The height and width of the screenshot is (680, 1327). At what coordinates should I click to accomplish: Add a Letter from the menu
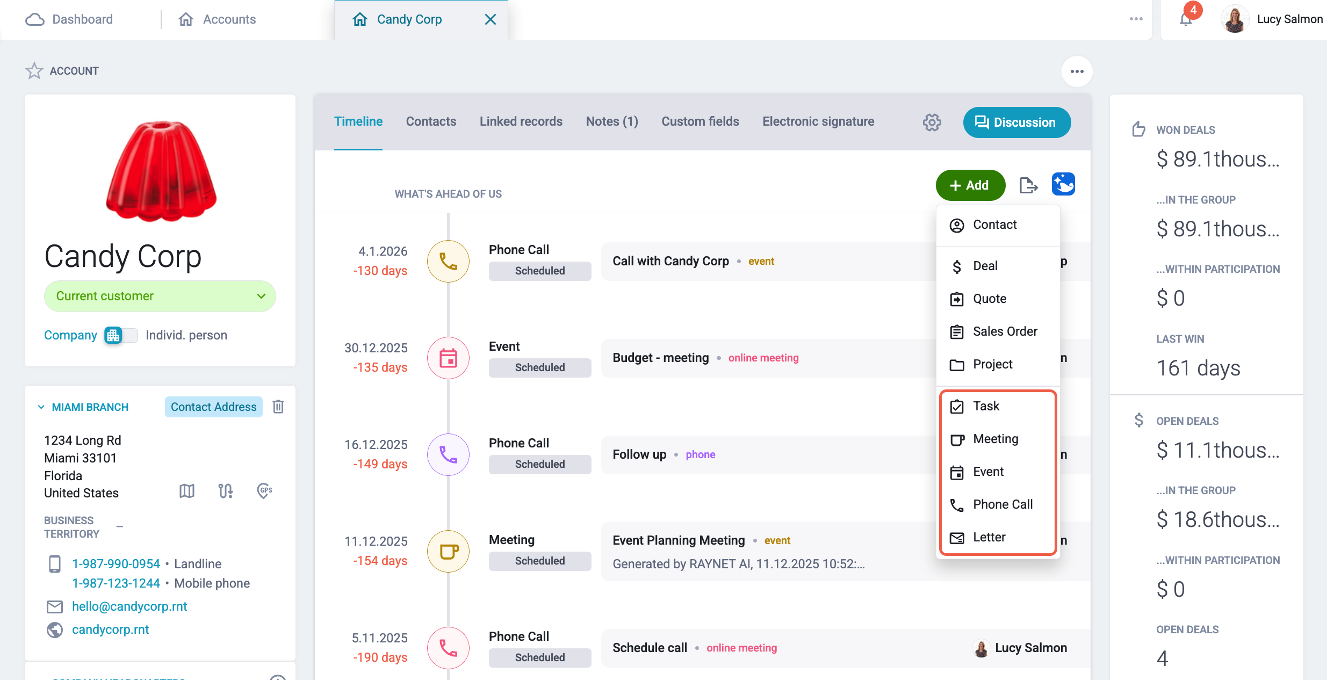(x=998, y=537)
